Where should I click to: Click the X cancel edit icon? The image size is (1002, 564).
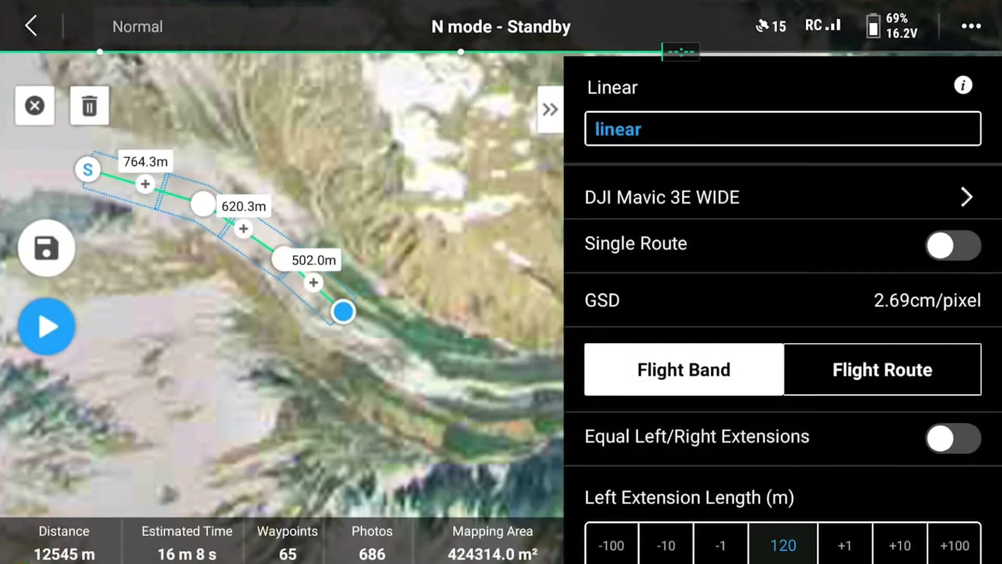[x=34, y=105]
